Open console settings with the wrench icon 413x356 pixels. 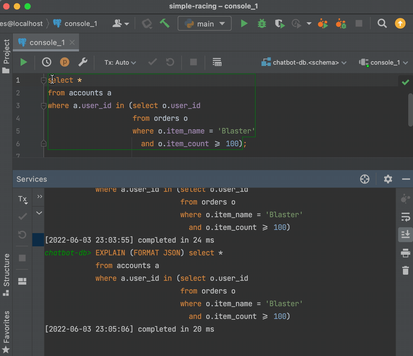pyautogui.click(x=83, y=62)
